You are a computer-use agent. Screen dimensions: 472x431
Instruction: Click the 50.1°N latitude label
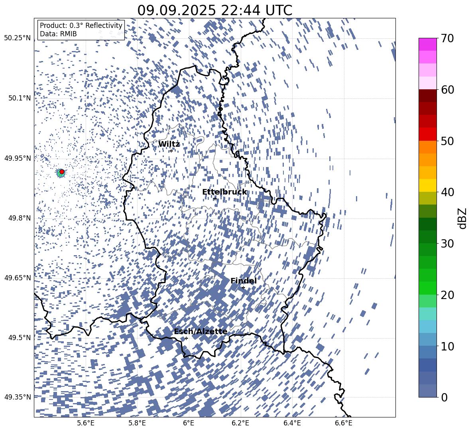(20, 98)
